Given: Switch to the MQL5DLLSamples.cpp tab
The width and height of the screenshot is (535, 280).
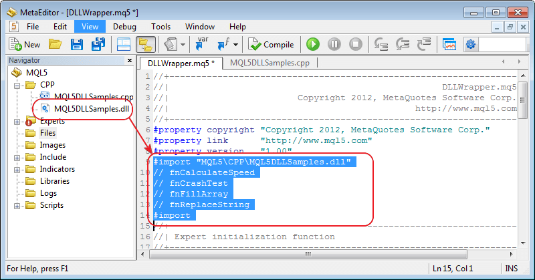Looking at the screenshot, I should [x=270, y=62].
